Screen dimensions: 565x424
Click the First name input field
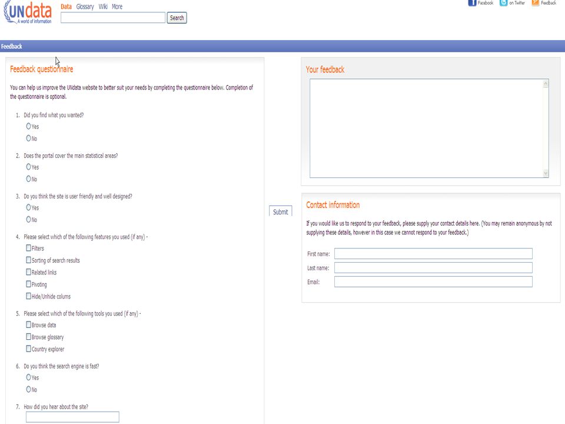coord(433,253)
